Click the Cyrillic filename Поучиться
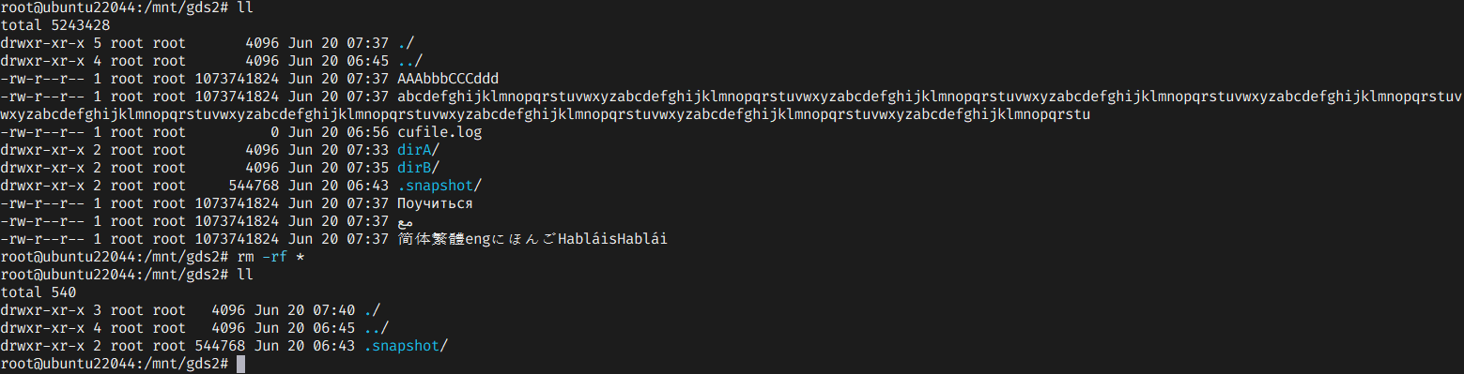The height and width of the screenshot is (374, 1464). pos(436,203)
